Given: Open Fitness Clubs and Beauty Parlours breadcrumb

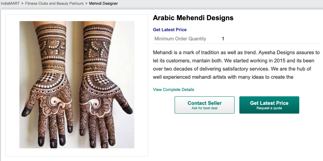Looking at the screenshot, I should 54,3.
